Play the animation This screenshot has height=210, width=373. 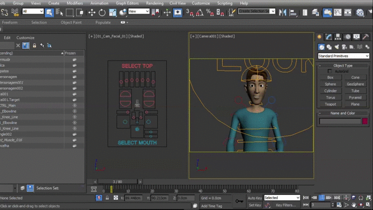point(322,198)
